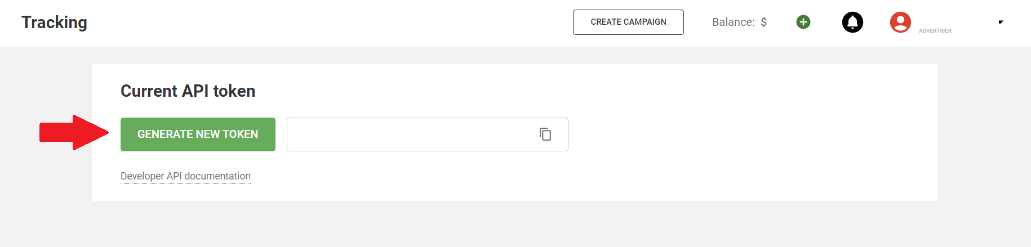Viewport: 1031px width, 247px height.
Task: Click the Tracking page title
Action: (54, 23)
